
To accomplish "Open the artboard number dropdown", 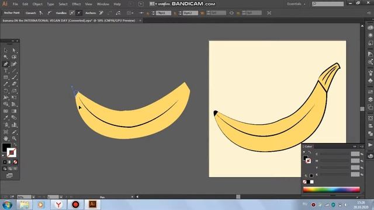I will coord(61,197).
